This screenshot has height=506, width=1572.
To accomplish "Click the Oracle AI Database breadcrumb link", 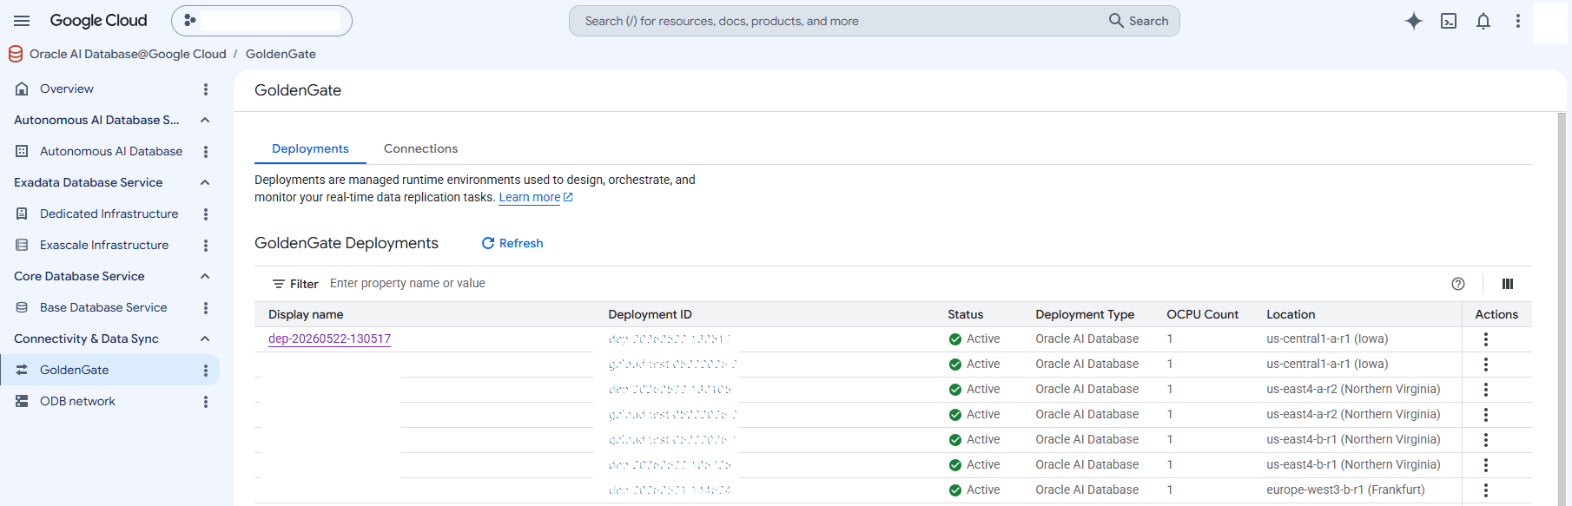I will [128, 54].
